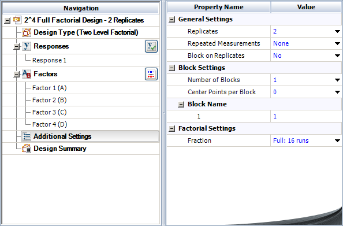Select Design Type (Two Level Factorial)
The width and height of the screenshot is (343, 226).
pos(86,32)
